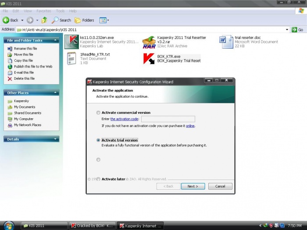Switch to 'Cracked by BOX' taskbar button
The height and width of the screenshot is (230, 307).
click(x=93, y=226)
